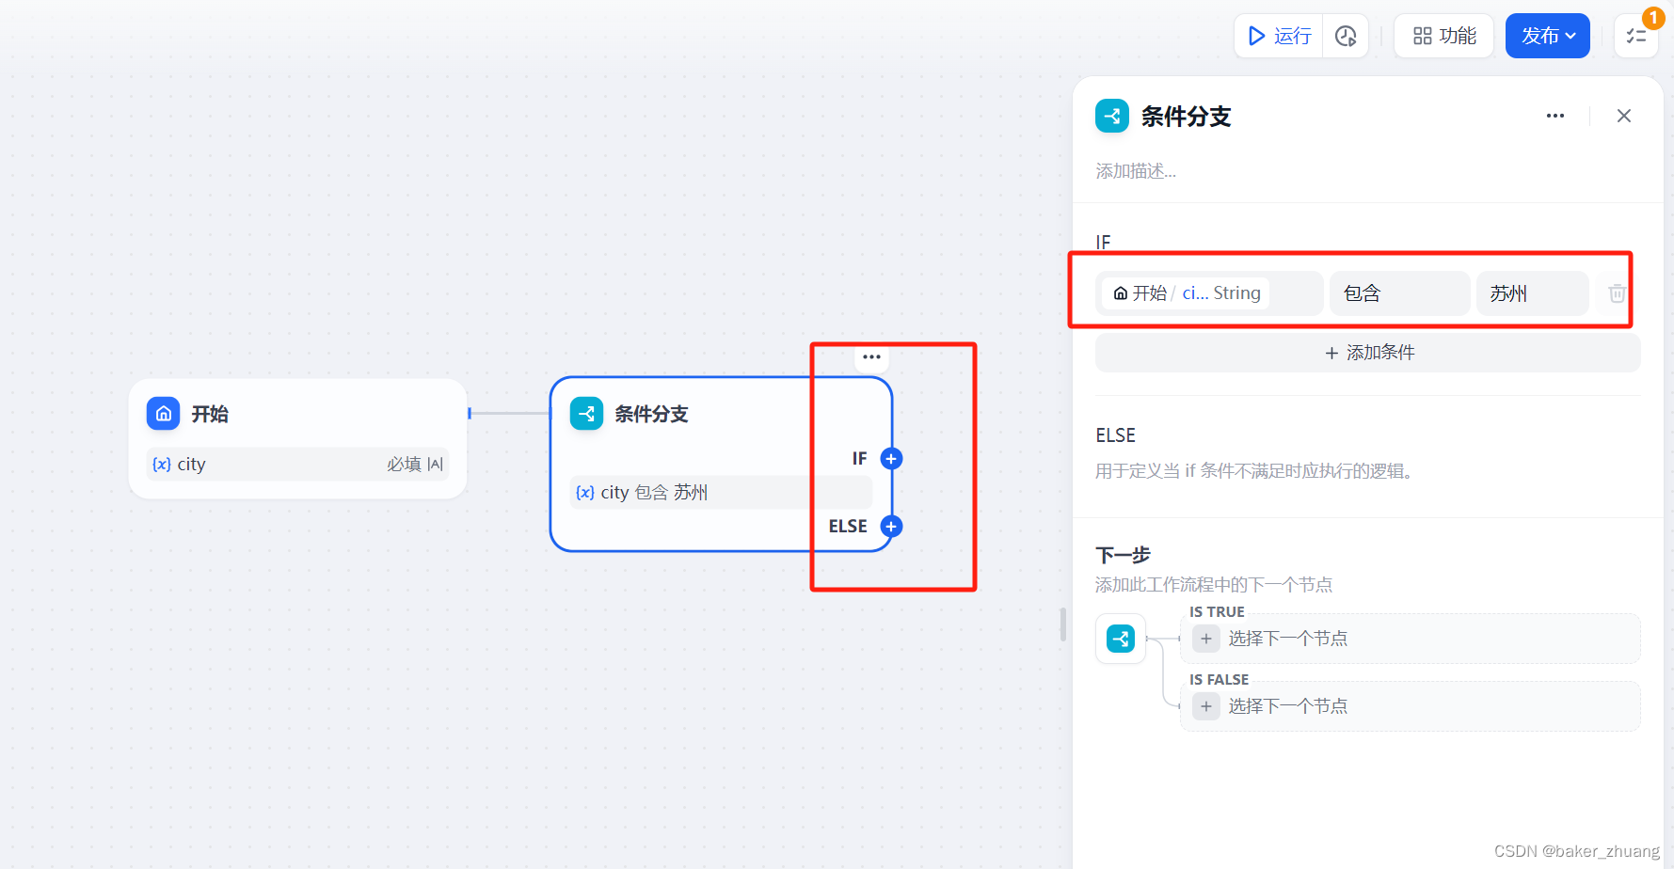
Task: Open the 包含 operator dropdown
Action: click(1399, 292)
